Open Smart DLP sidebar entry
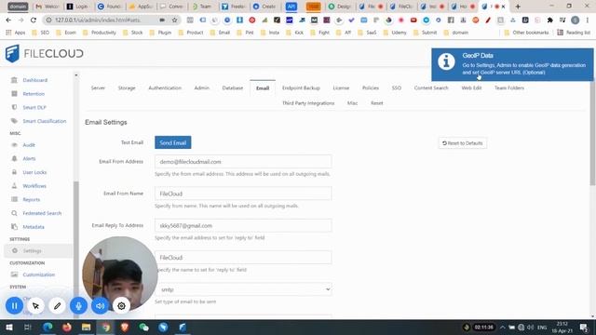The height and width of the screenshot is (335, 596). [x=34, y=108]
